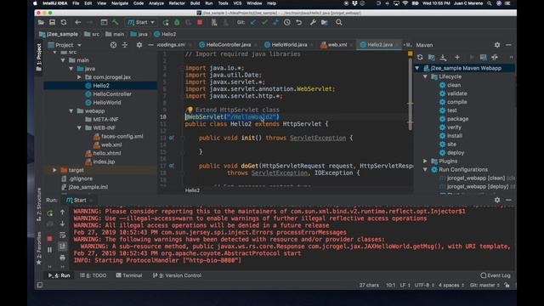Expand the com.jcrogel.jax package
544x306 pixels.
click(79, 77)
